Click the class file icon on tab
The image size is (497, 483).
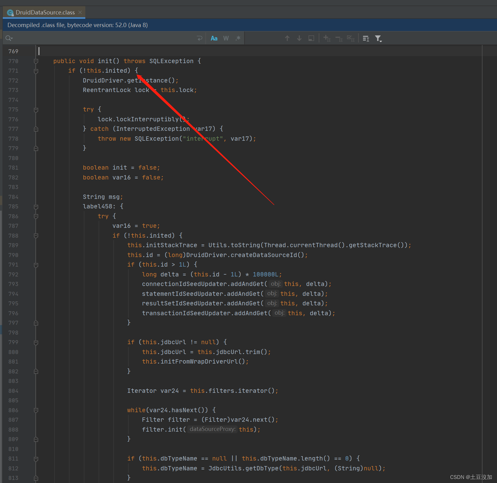pos(10,13)
